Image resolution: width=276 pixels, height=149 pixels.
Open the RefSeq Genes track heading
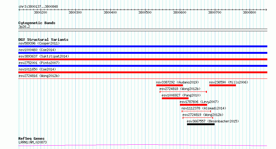(32, 139)
